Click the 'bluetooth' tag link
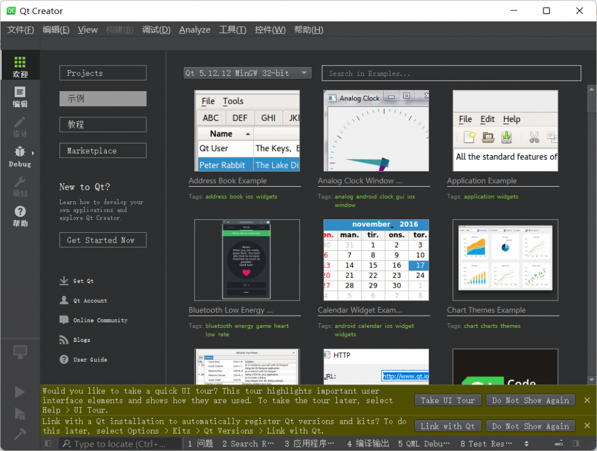This screenshot has width=597, height=451. (x=219, y=326)
